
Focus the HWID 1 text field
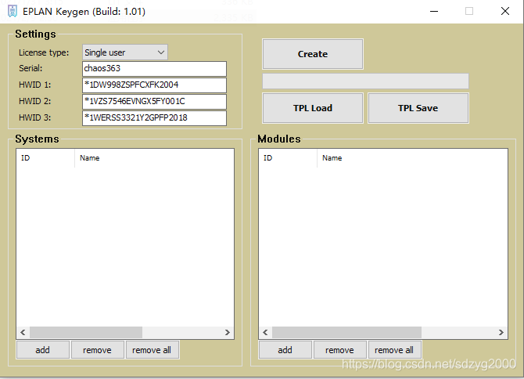[154, 85]
